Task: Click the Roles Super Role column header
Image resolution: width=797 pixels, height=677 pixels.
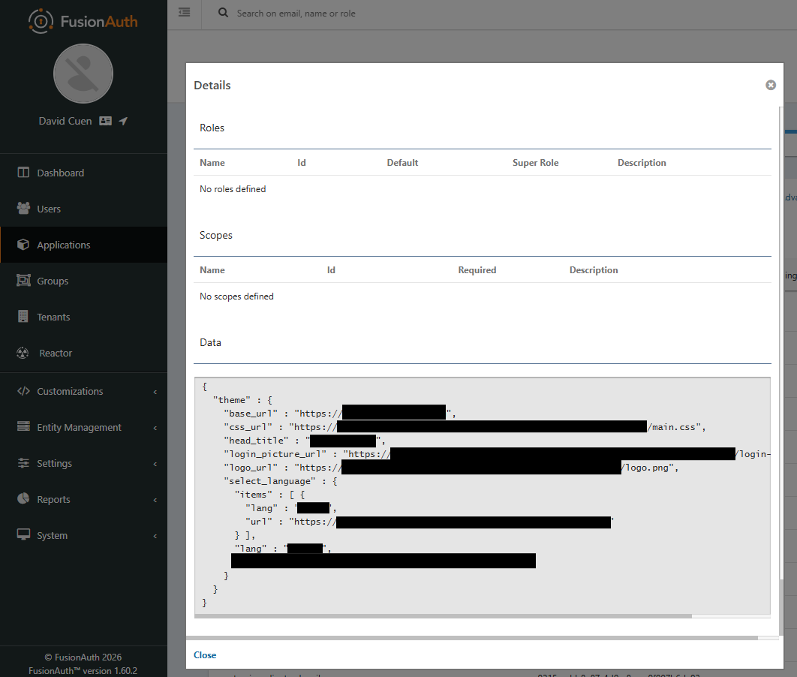Action: click(x=535, y=163)
